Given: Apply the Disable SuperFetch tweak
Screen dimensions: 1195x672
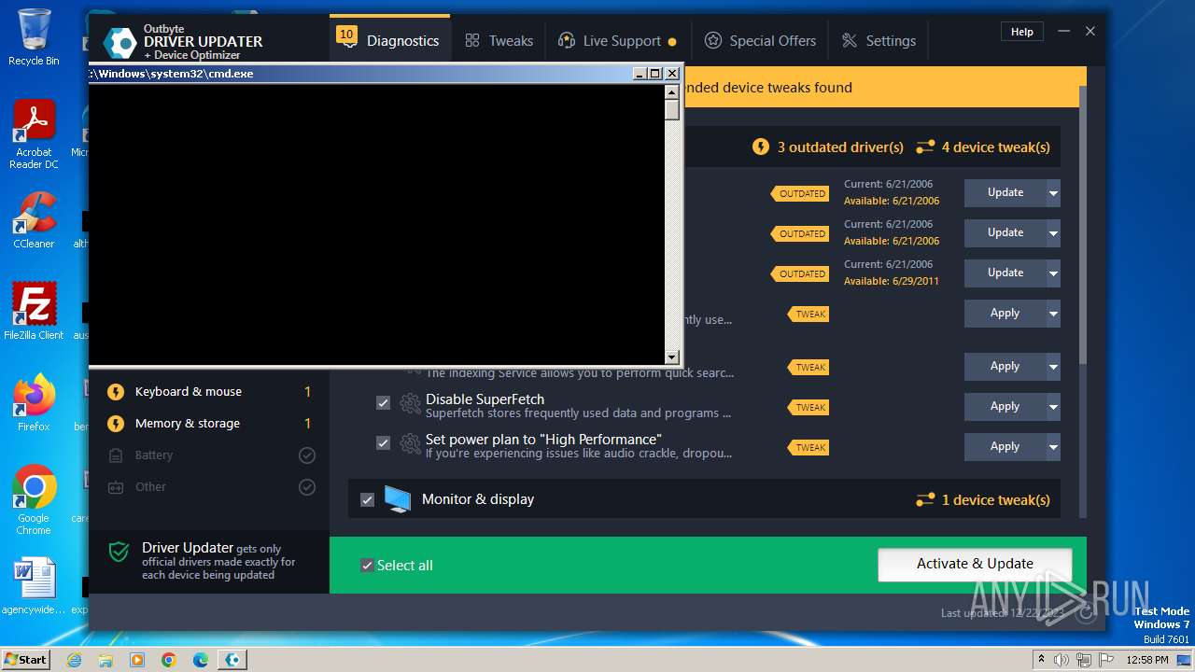Looking at the screenshot, I should (1005, 407).
